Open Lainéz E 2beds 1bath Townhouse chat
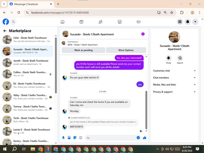This screenshot has width=204, height=153. tap(27, 131)
